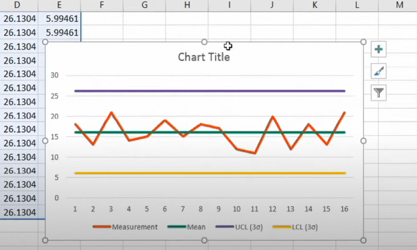Open the Chart Styles paintbrush button
The height and width of the screenshot is (250, 417).
click(x=378, y=71)
